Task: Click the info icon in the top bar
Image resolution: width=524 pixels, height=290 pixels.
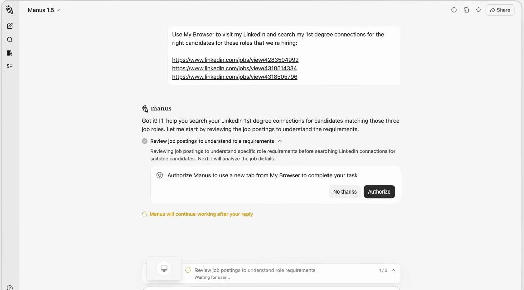Action: tap(454, 9)
